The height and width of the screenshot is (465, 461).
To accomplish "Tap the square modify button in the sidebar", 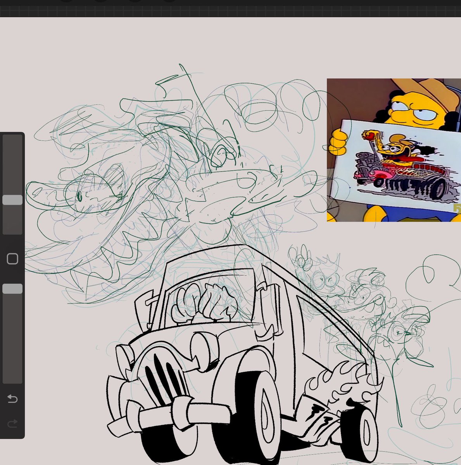I will (12, 258).
